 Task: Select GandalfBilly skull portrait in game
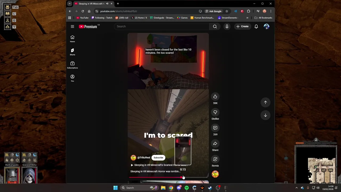pos(29,175)
